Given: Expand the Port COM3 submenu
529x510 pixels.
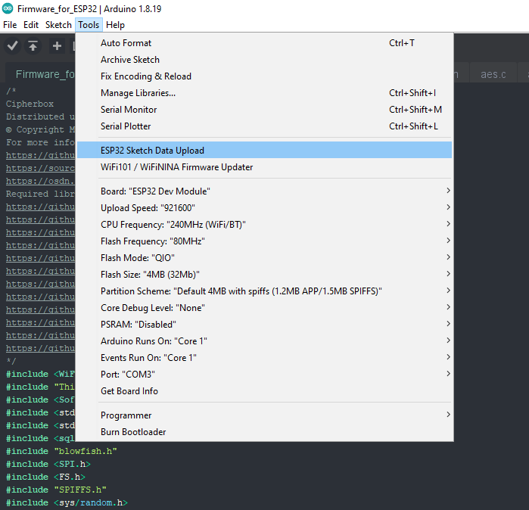Looking at the screenshot, I should pyautogui.click(x=265, y=375).
